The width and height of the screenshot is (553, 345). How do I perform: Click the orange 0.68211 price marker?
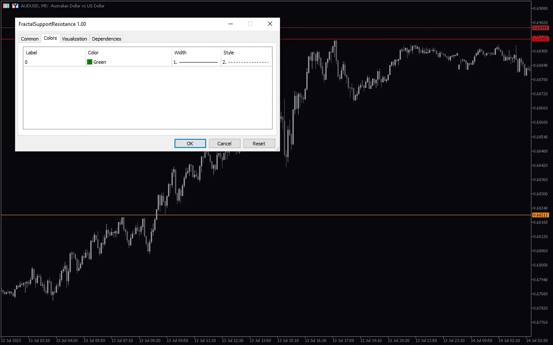pyautogui.click(x=540, y=215)
